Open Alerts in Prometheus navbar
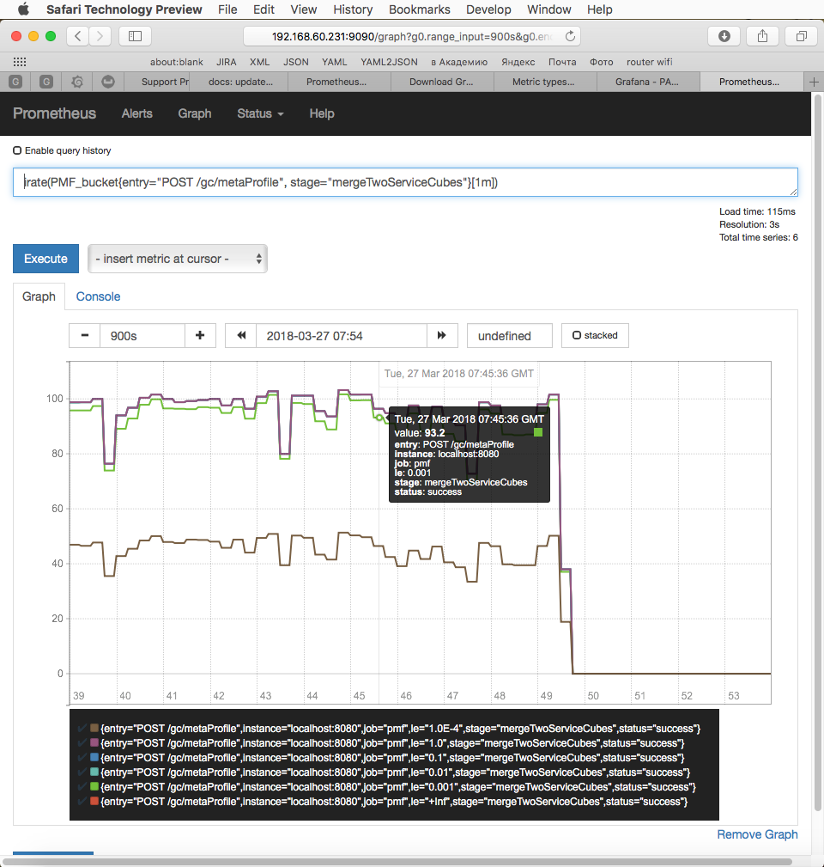 [137, 113]
